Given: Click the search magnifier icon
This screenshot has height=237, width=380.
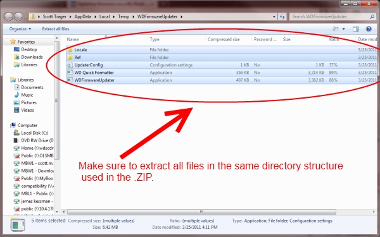Looking at the screenshot, I should point(372,16).
